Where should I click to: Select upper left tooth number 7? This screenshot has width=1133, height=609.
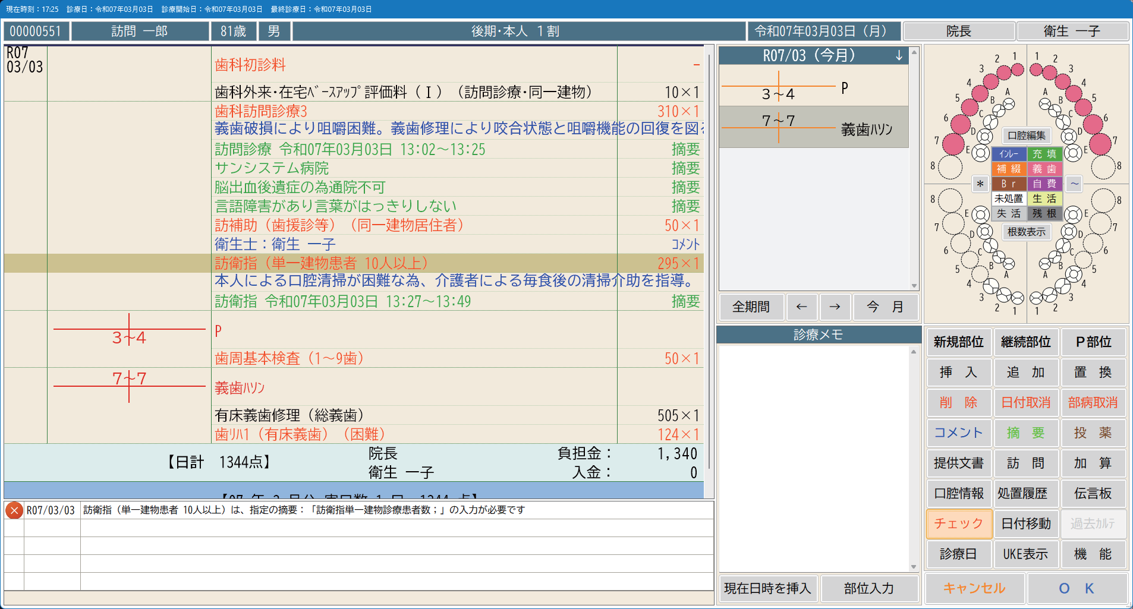tap(1100, 144)
